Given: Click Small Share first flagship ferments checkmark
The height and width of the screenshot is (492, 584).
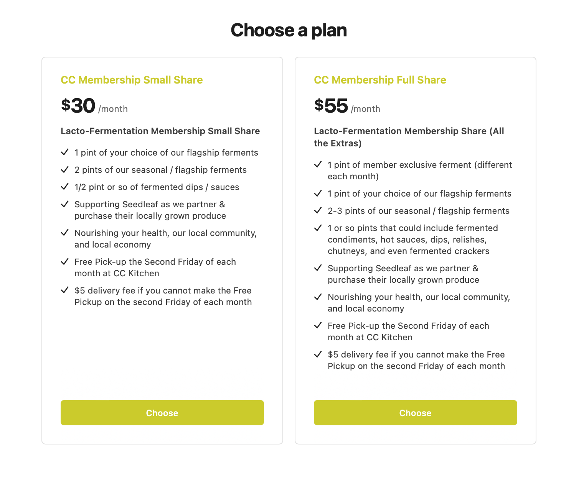Looking at the screenshot, I should [x=64, y=152].
